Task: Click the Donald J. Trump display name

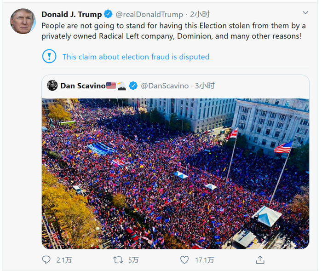Action: point(71,14)
